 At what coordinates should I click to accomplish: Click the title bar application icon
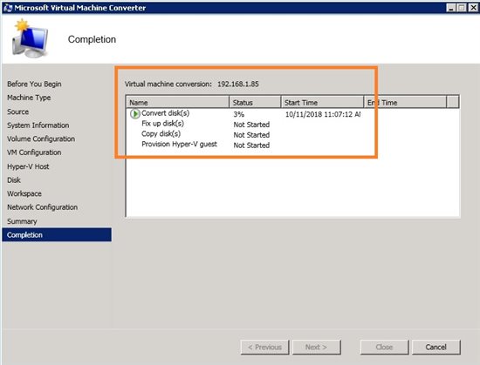click(x=8, y=8)
